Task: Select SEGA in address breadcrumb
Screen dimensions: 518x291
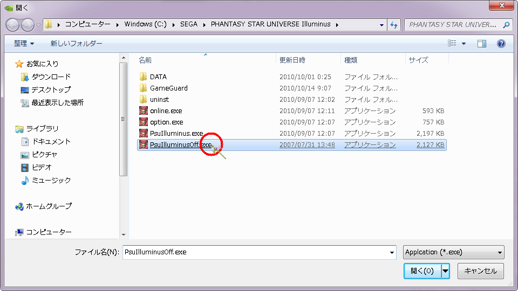Action: click(189, 24)
